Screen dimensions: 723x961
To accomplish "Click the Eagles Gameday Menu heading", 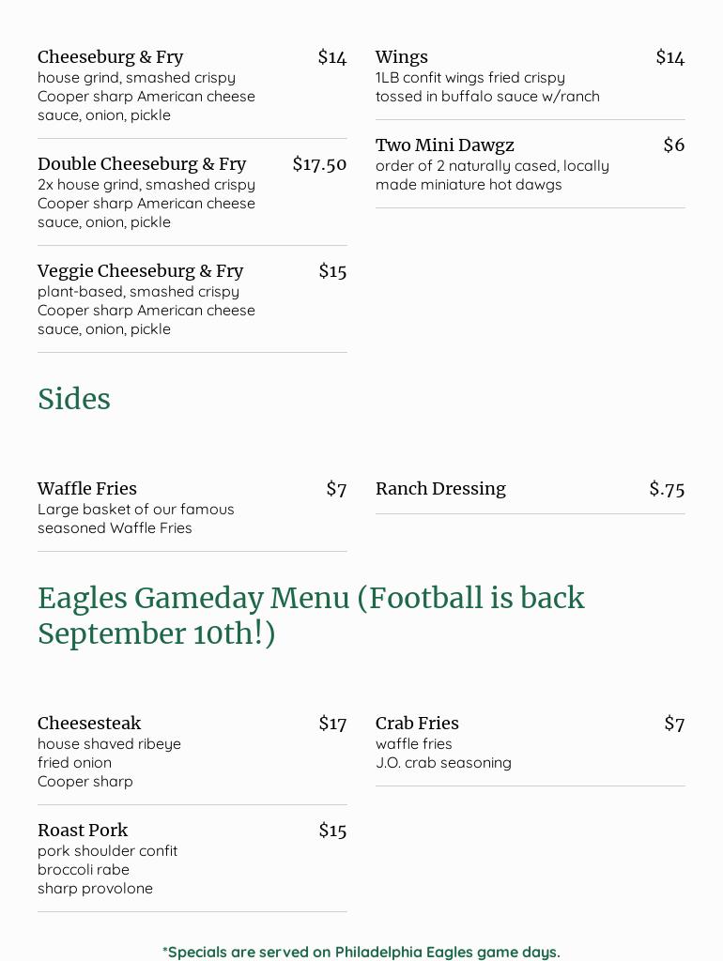I will [x=311, y=616].
